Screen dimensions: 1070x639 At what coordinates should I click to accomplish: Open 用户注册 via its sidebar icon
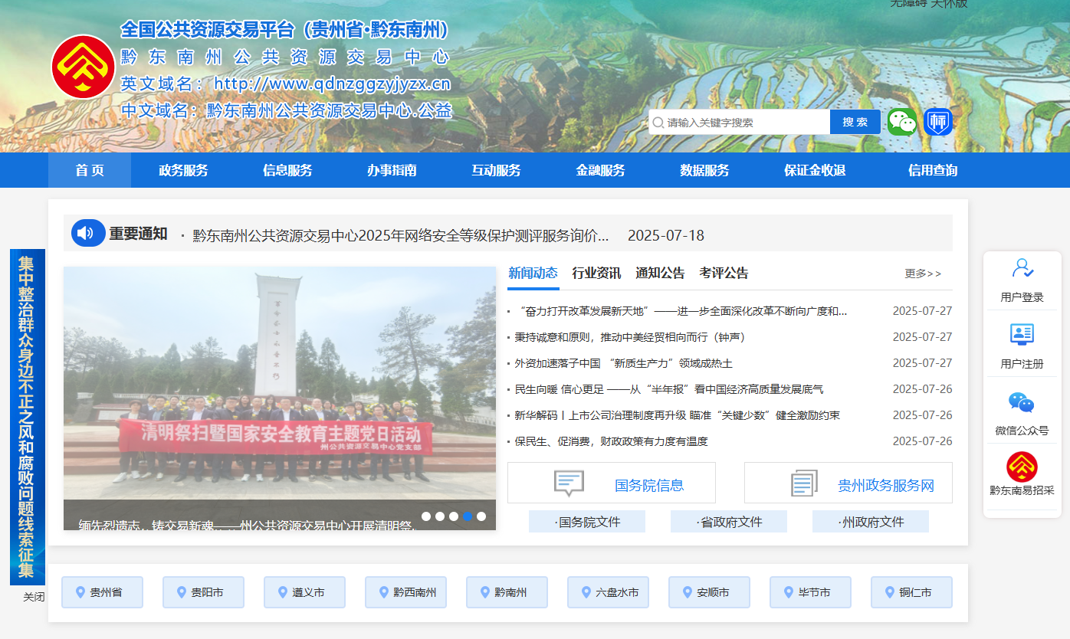coord(1022,336)
